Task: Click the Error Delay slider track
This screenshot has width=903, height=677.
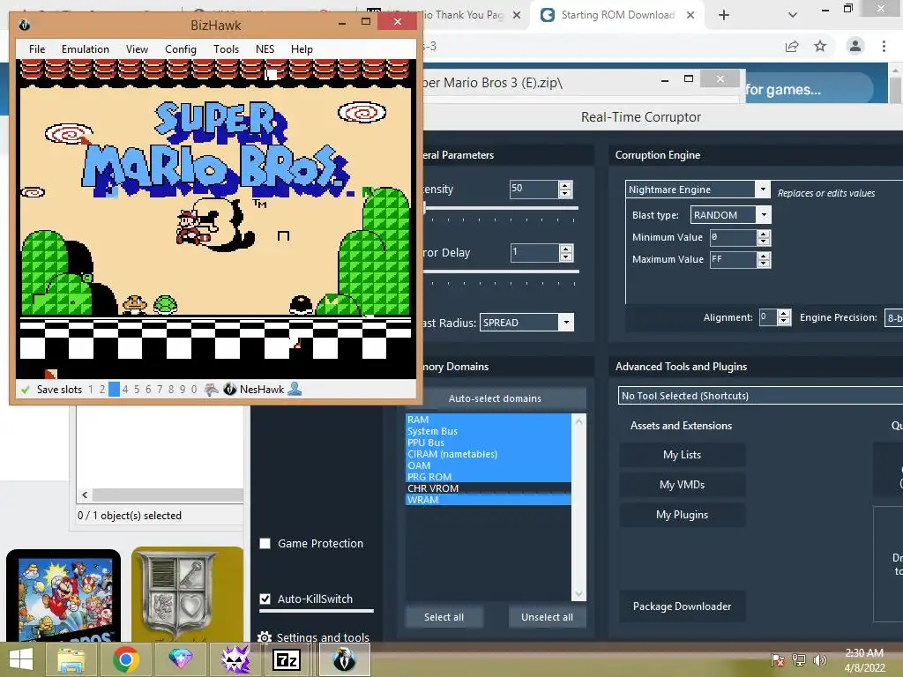Action: point(500,272)
